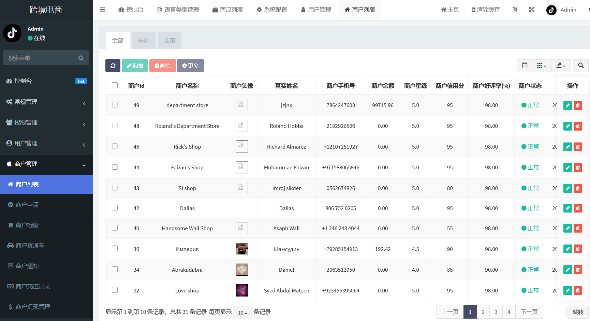Click the refresh table icon button
590x321 pixels.
113,66
